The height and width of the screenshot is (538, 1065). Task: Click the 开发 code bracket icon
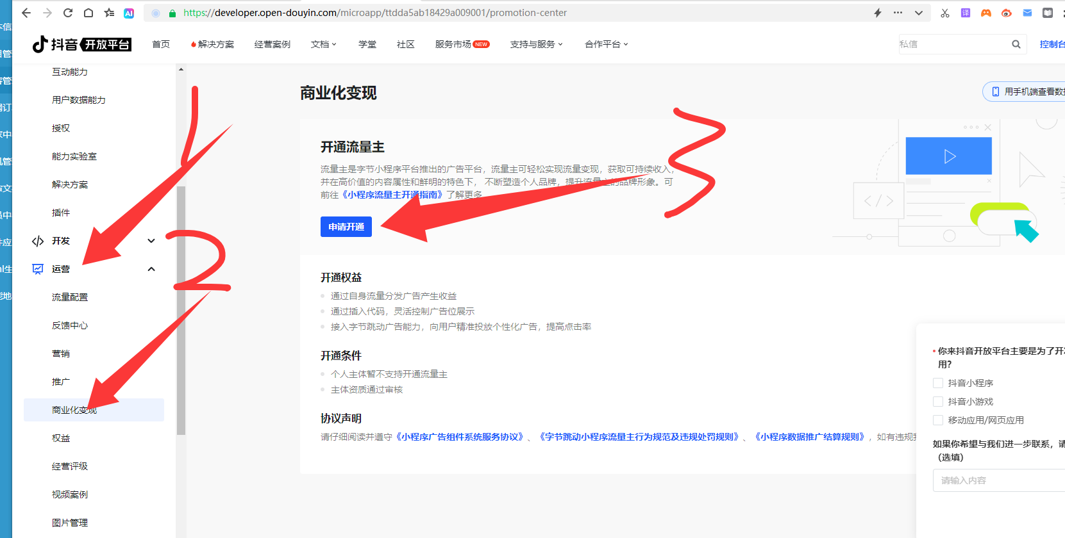point(38,241)
